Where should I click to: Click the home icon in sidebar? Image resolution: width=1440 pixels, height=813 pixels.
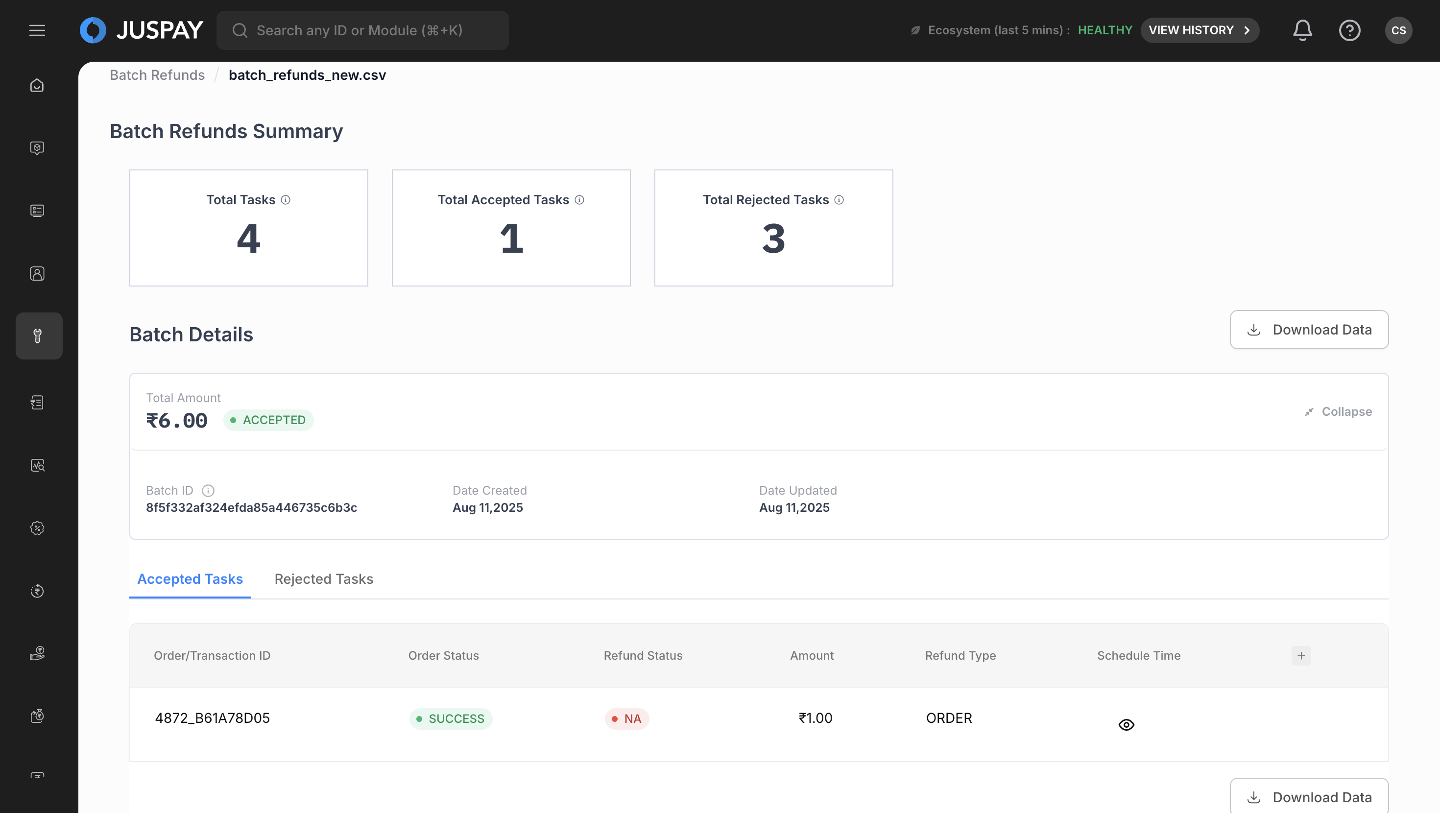[37, 85]
